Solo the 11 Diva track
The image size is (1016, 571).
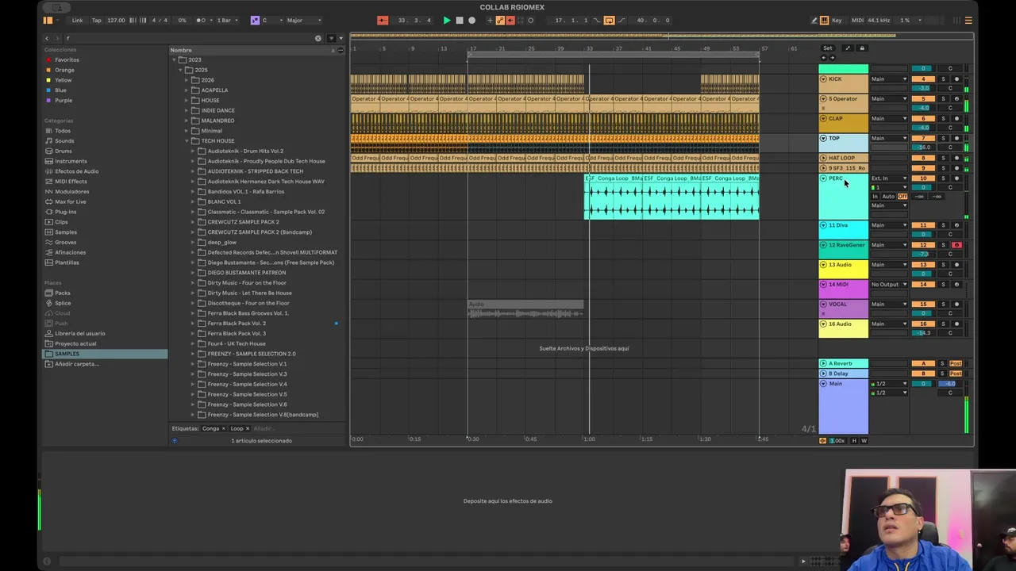(943, 225)
